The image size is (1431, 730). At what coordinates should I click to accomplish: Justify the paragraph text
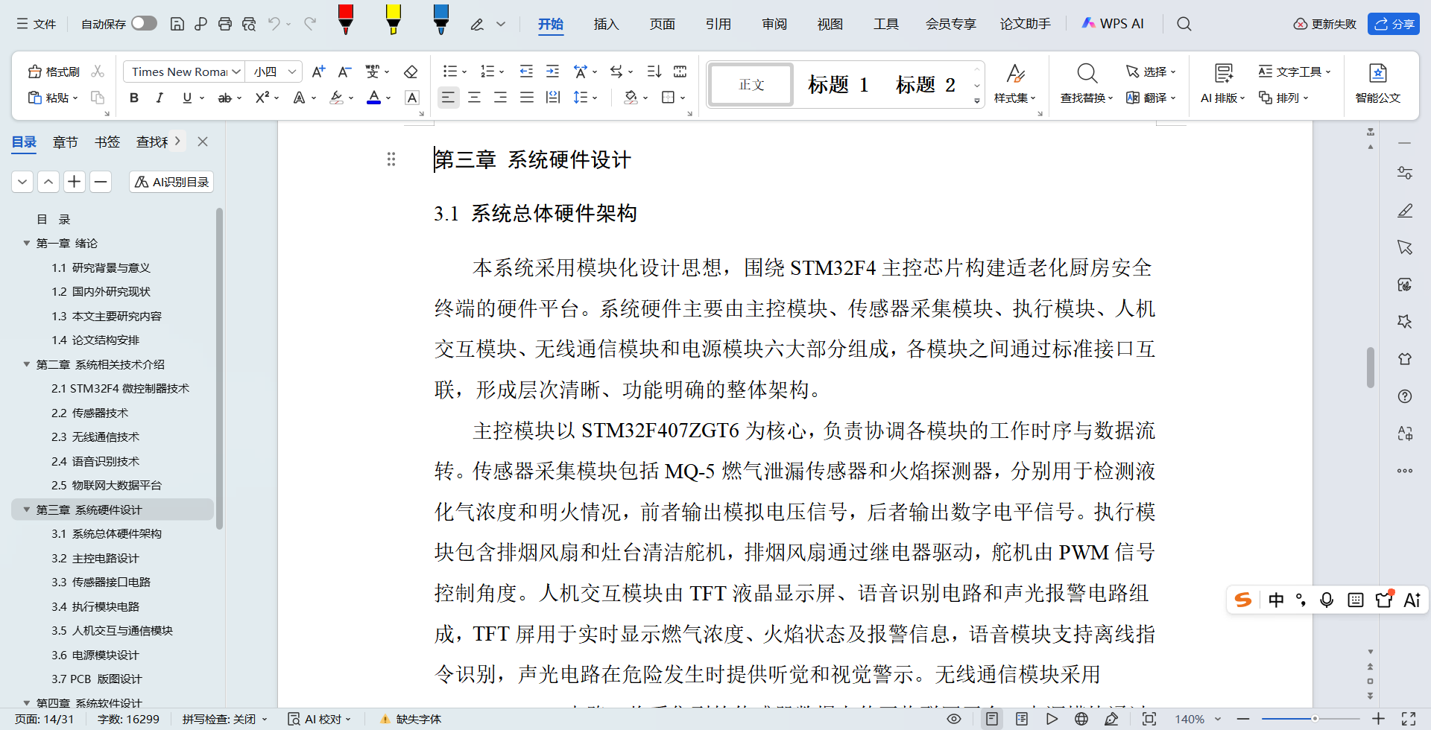pos(527,98)
